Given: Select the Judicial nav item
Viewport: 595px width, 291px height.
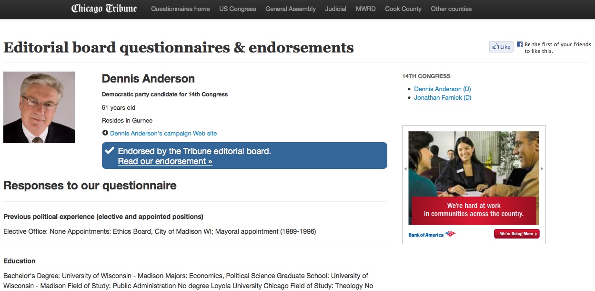Looking at the screenshot, I should click(335, 9).
